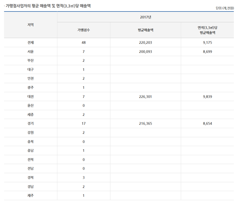Click the 대전 region cell
The image size is (242, 204).
(x=30, y=97)
